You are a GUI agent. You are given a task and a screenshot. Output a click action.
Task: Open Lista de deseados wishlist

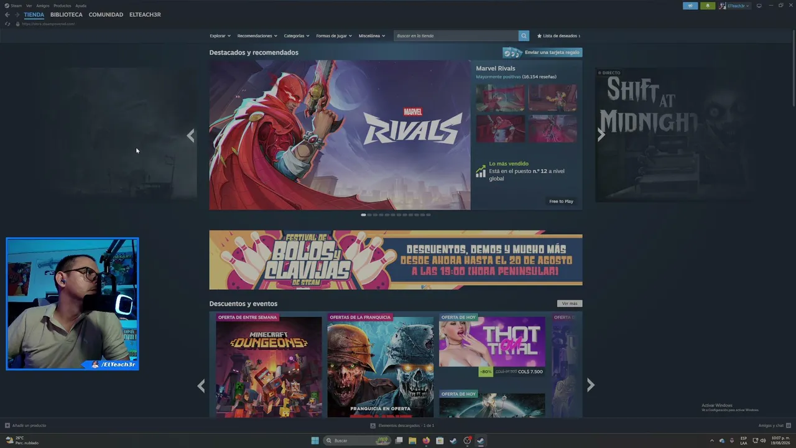coord(558,36)
